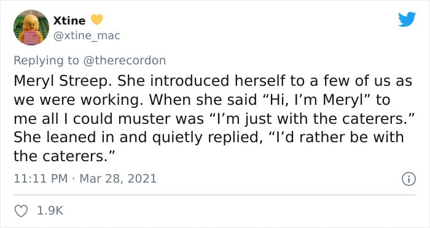Open the @xtine_mac profile handle
430x228 pixels.
click(x=87, y=36)
